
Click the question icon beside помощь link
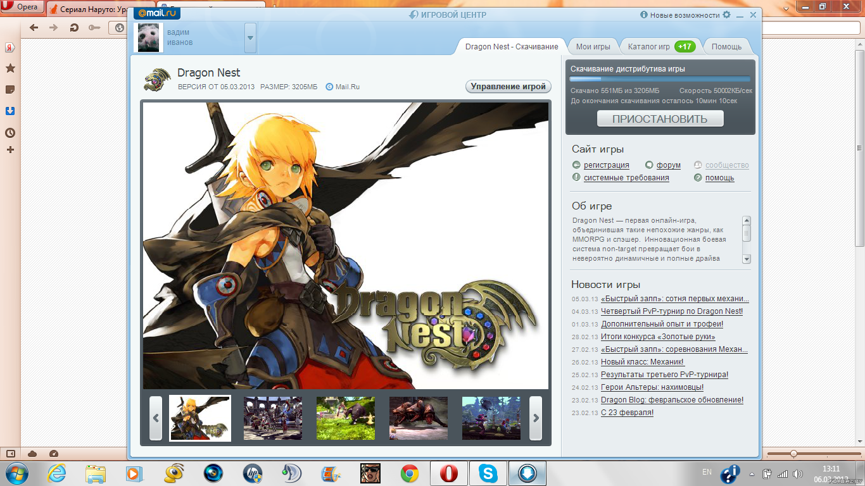698,178
